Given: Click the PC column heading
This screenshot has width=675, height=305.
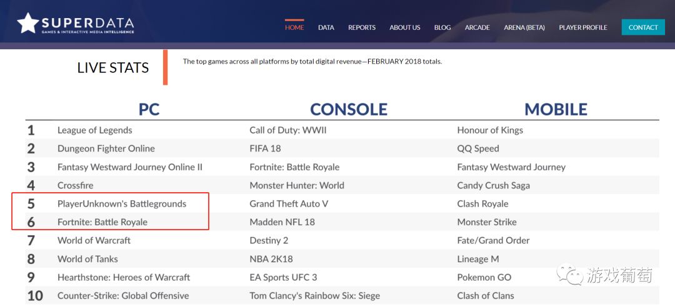Looking at the screenshot, I should click(x=149, y=109).
